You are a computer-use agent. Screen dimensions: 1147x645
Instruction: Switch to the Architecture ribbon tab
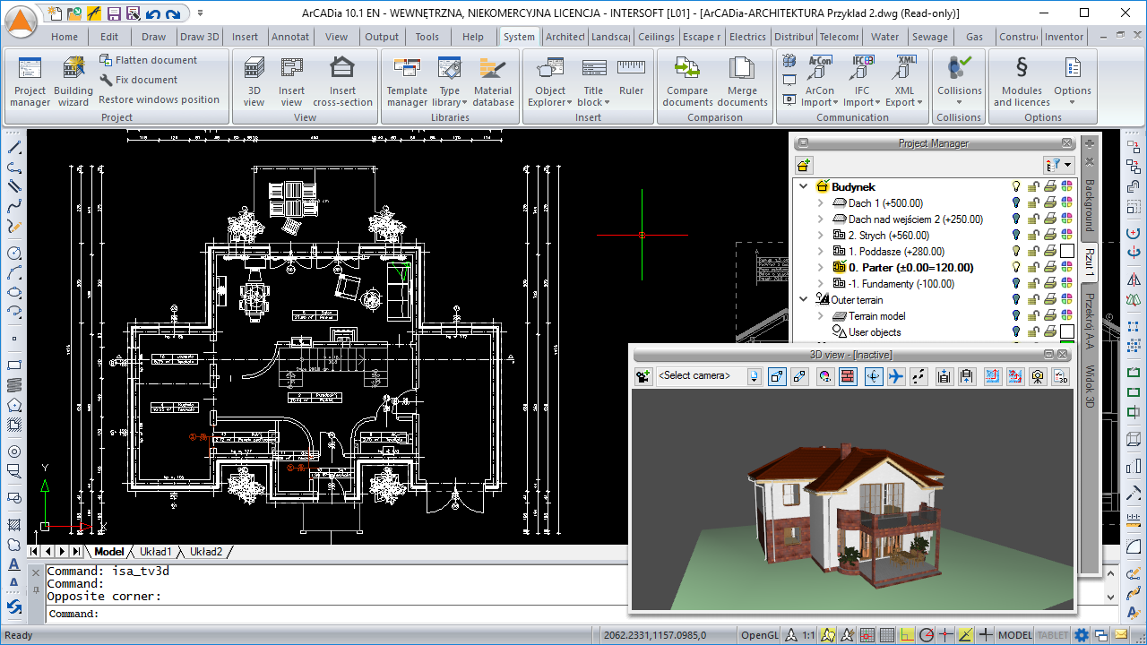pos(565,37)
